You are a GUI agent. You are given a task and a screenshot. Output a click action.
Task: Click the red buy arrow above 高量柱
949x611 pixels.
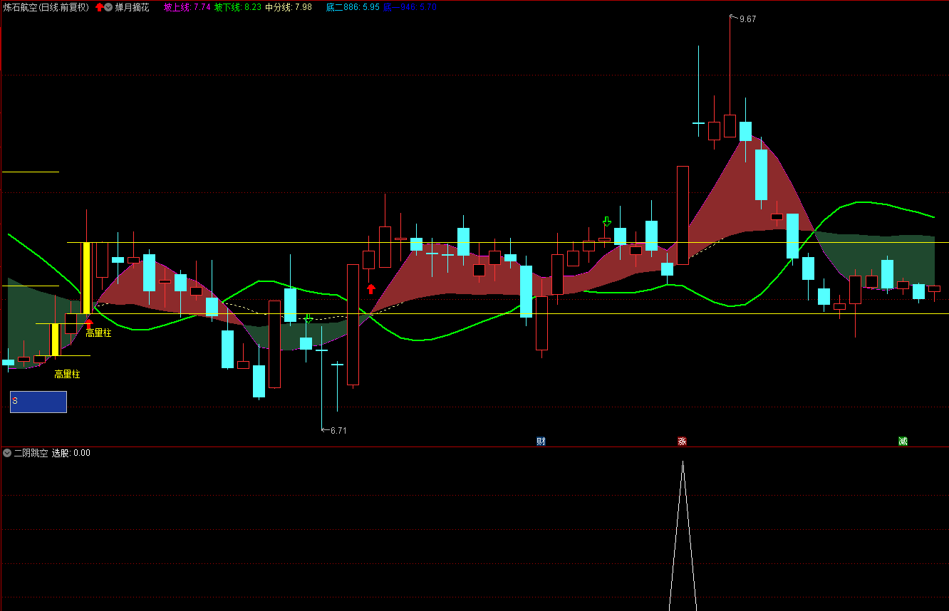tap(89, 323)
